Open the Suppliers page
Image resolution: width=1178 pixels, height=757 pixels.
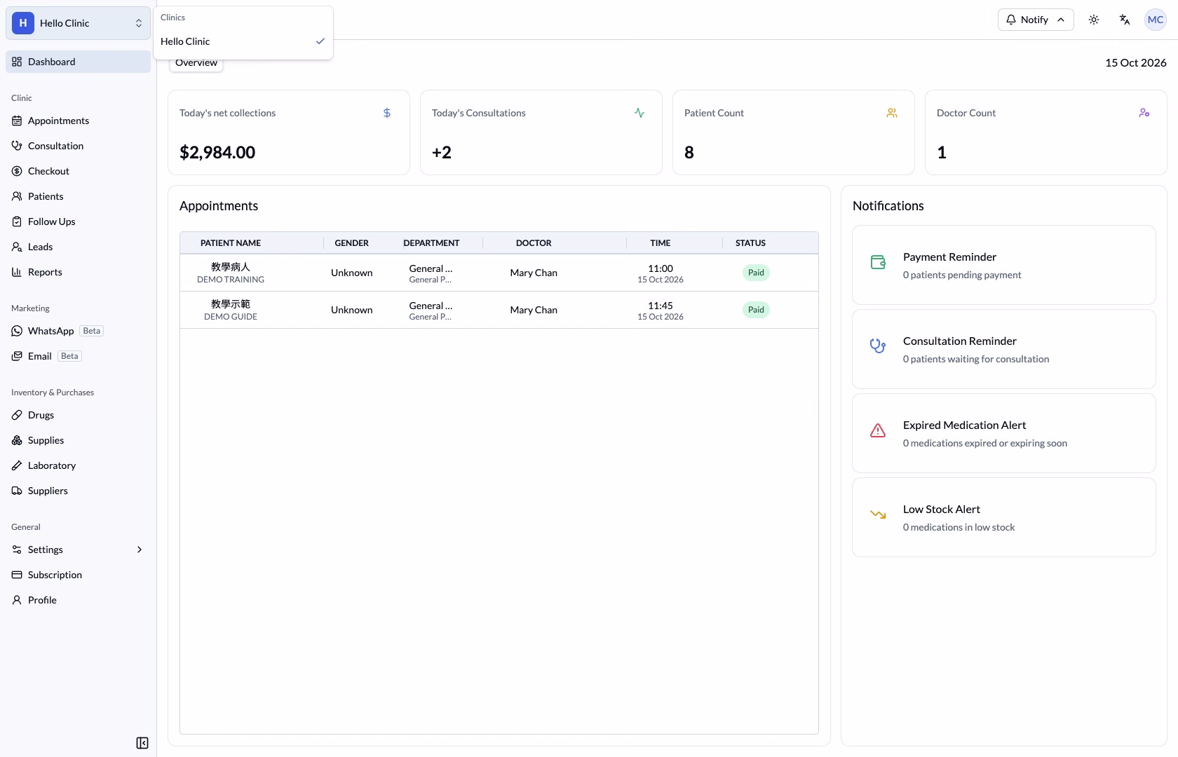(x=78, y=491)
